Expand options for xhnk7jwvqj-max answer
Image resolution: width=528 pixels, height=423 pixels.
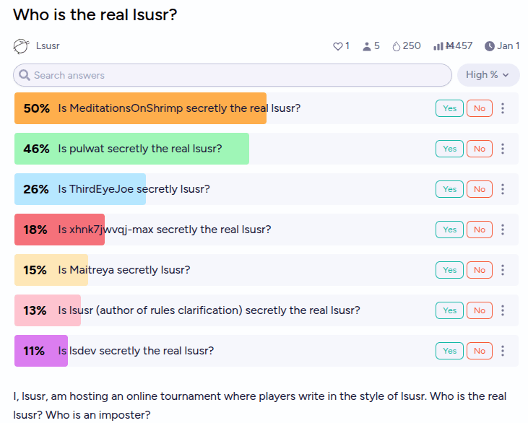(503, 230)
